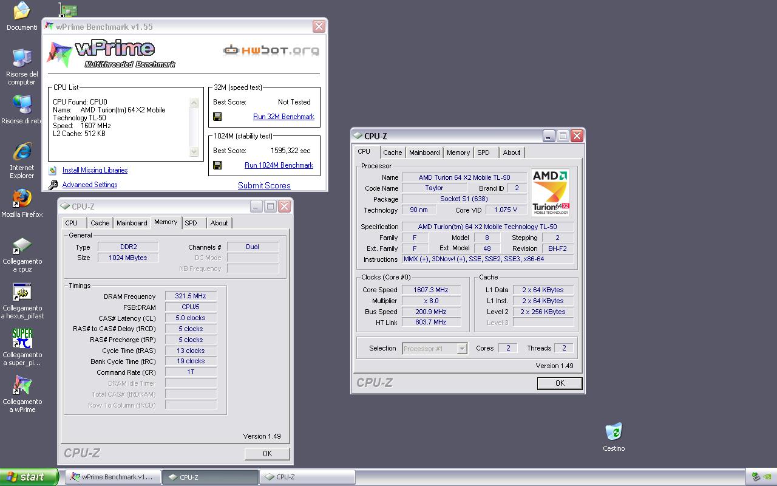Click the AMD Turion 64 X2 logo

(551, 193)
